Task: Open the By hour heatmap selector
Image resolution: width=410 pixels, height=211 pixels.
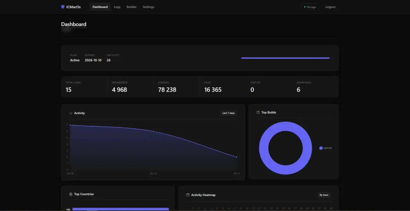Action: coord(324,195)
